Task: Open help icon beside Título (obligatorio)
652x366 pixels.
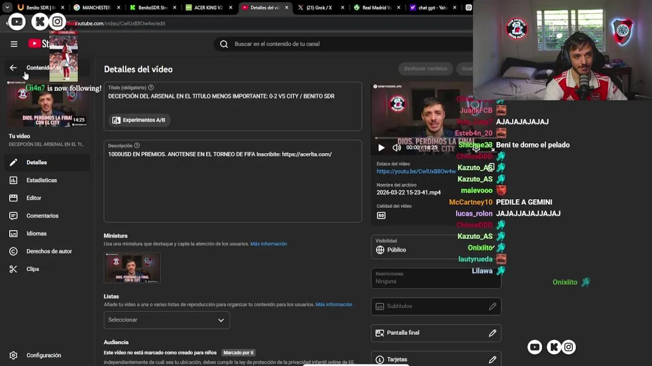Action: [151, 87]
